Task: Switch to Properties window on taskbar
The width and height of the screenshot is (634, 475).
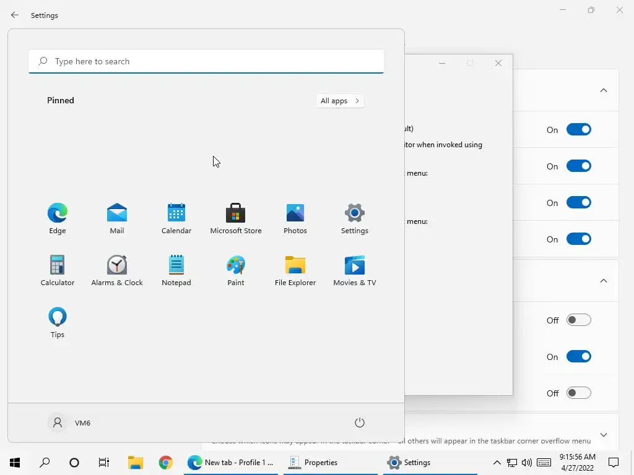Action: click(x=331, y=463)
